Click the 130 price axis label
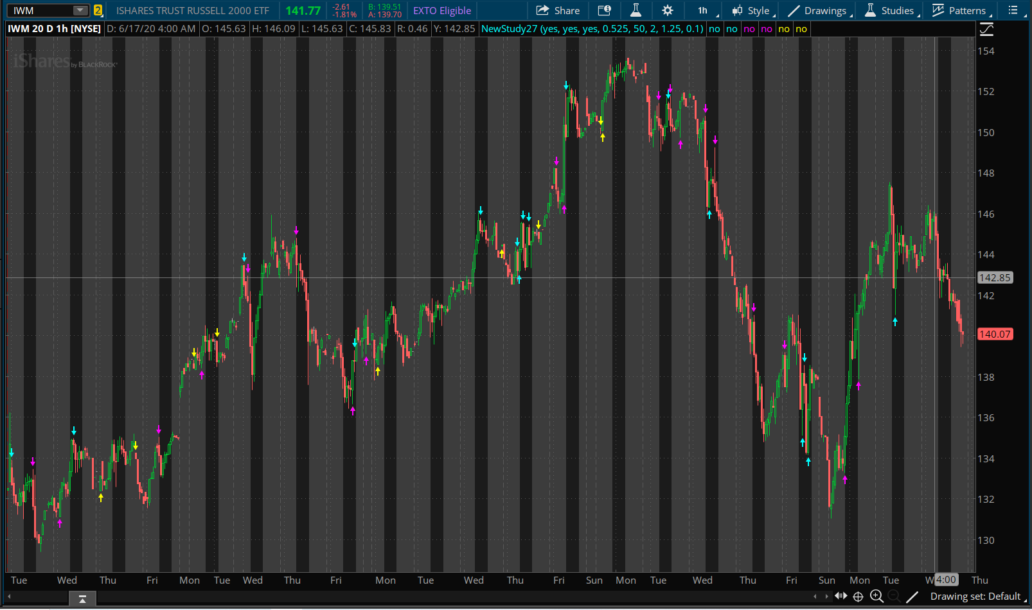1032x610 pixels. [x=986, y=540]
